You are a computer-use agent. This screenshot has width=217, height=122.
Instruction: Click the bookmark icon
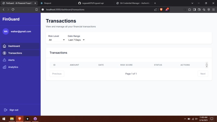[36, 9]
